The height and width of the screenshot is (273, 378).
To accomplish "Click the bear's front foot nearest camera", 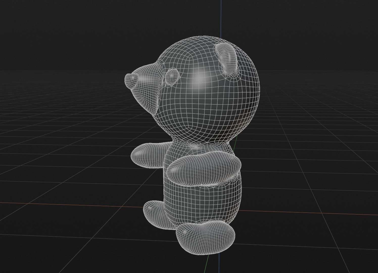I will 206,237.
